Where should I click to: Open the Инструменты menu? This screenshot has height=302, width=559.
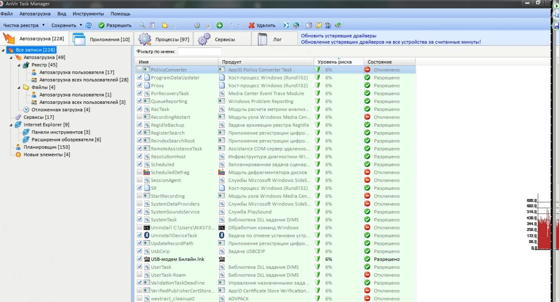tap(88, 14)
